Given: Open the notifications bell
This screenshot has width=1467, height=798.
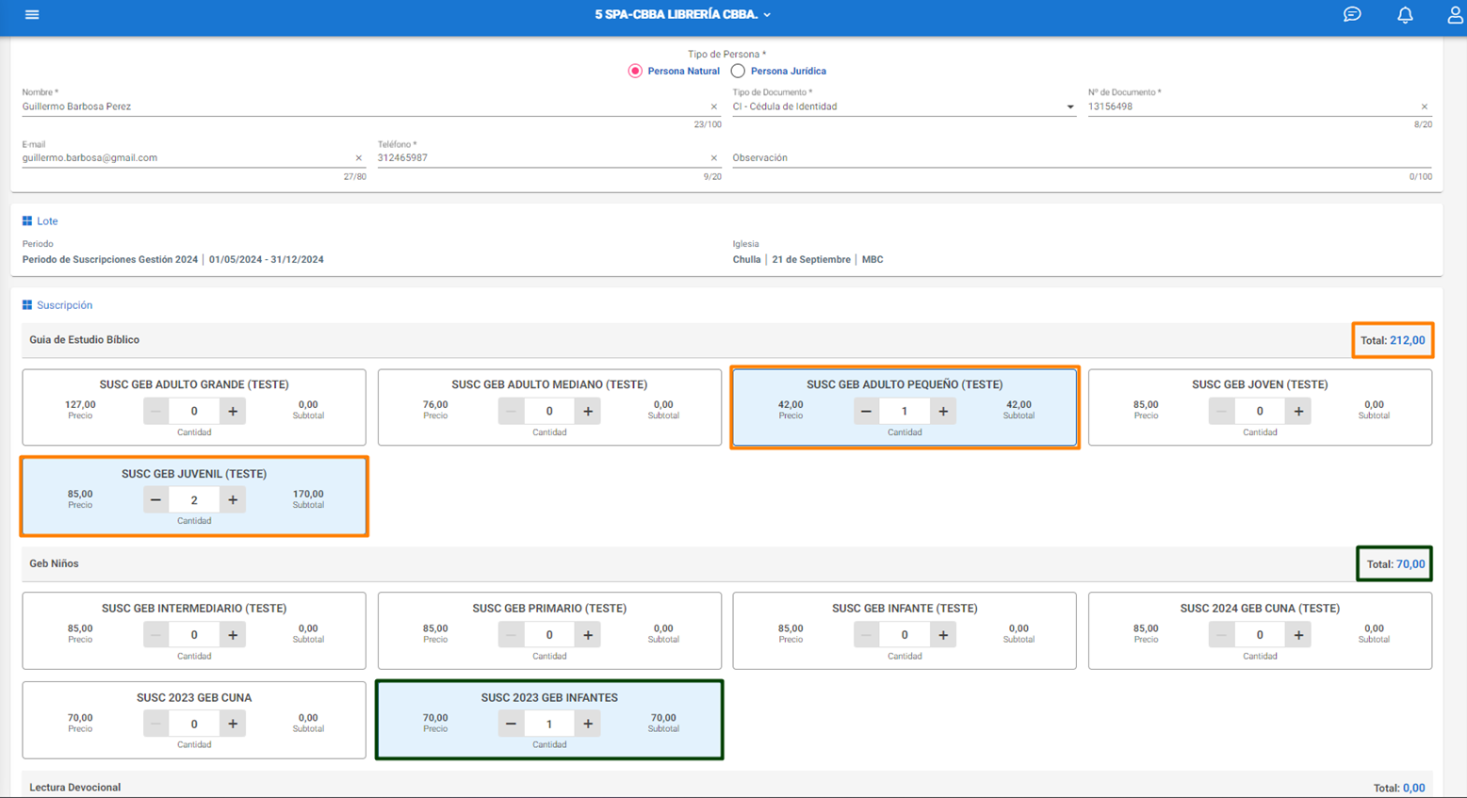Looking at the screenshot, I should 1405,14.
